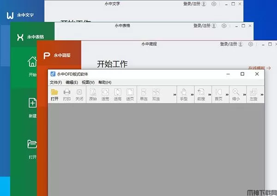The image size is (277, 196).
Task: Maximize the 永中表格 window
Action: point(243,26)
